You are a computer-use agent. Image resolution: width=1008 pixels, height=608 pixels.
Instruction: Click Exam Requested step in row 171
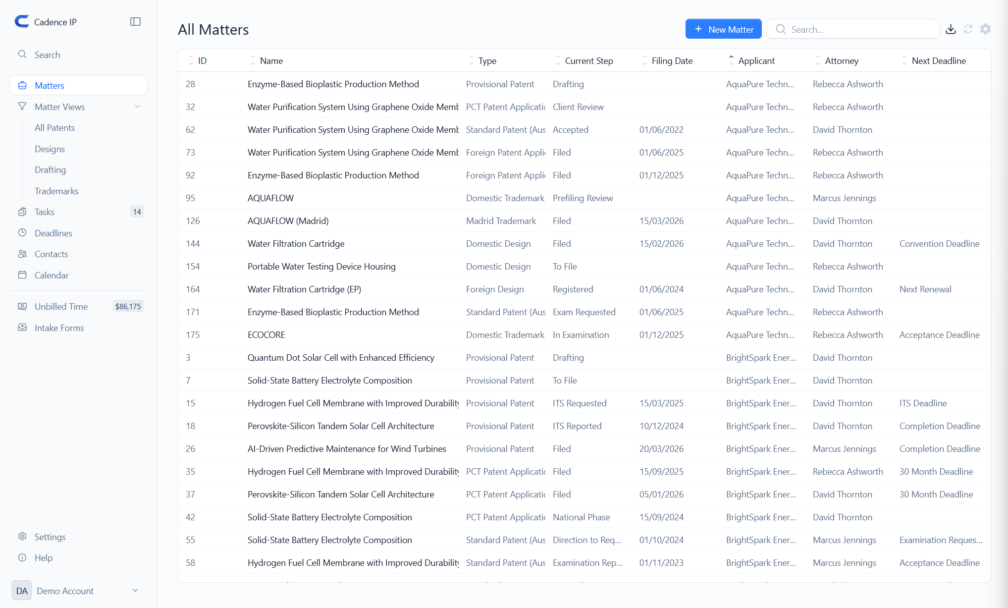[x=584, y=312]
